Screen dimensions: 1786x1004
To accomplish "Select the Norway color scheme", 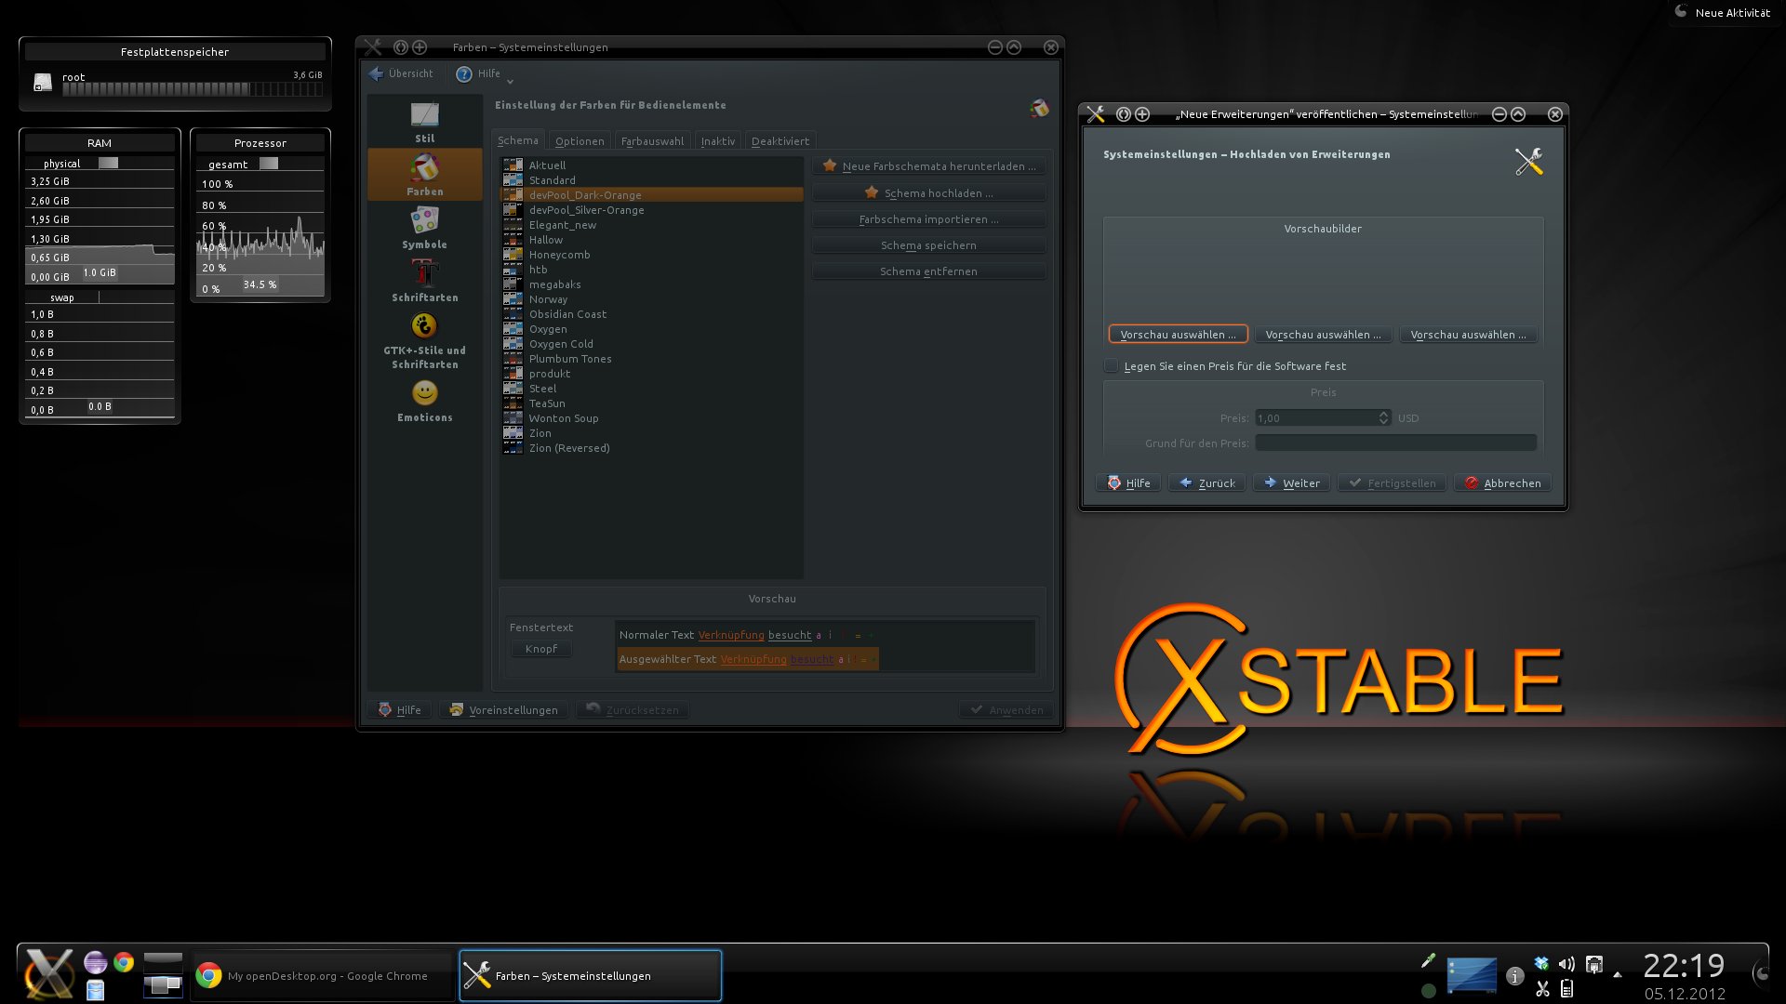I will coord(651,299).
